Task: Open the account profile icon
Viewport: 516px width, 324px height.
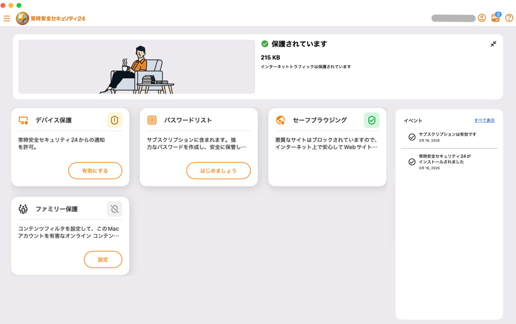Action: pos(482,18)
